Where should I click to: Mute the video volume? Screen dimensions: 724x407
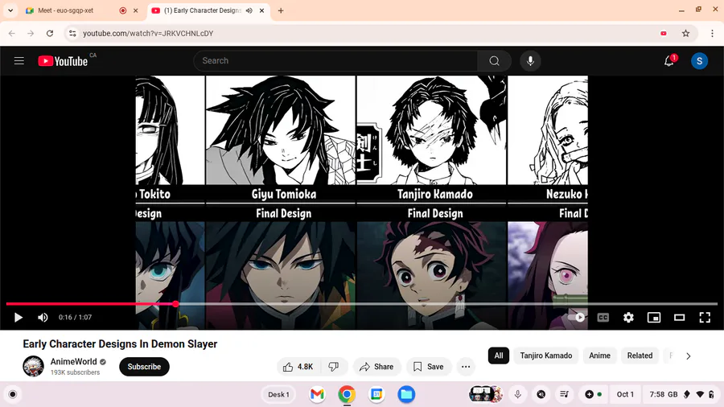point(43,318)
